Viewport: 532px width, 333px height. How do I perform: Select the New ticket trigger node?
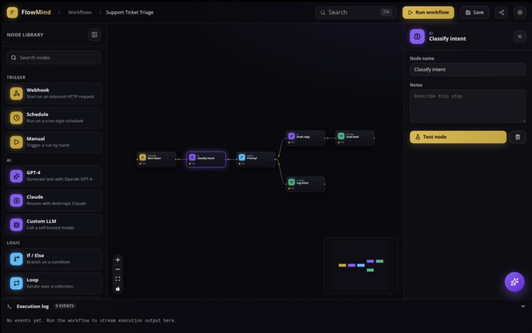156,159
